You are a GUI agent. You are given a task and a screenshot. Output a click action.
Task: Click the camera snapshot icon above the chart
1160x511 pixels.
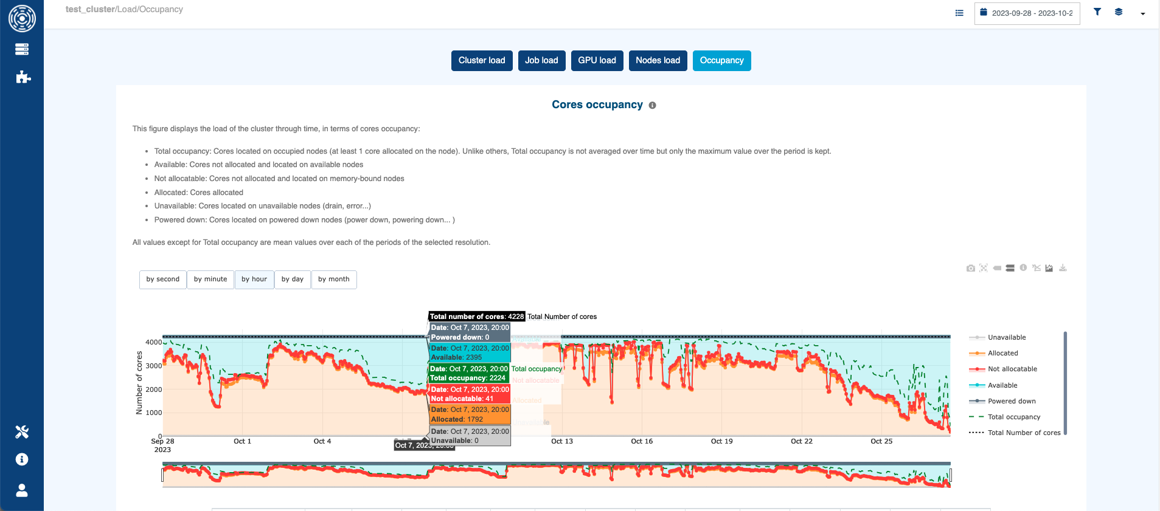coord(970,268)
